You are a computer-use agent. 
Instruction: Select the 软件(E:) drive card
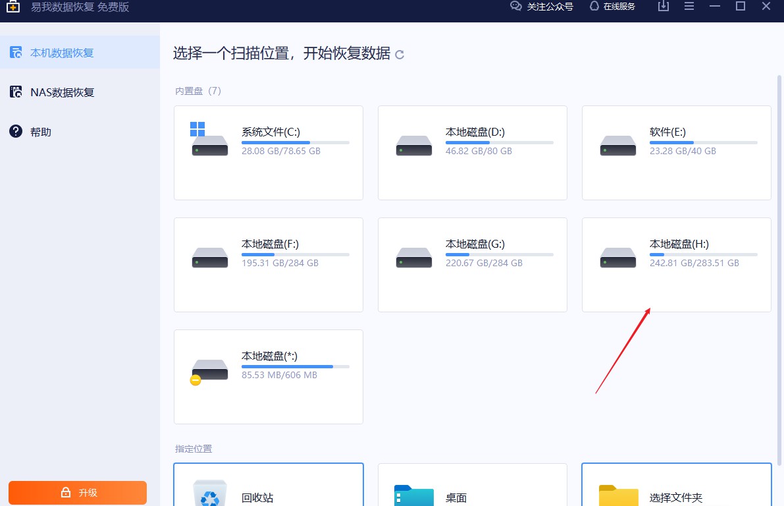(676, 152)
